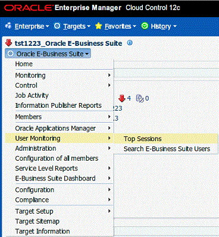The width and height of the screenshot is (219, 237).
Task: Go to Home in target menu
Action: click(24, 64)
